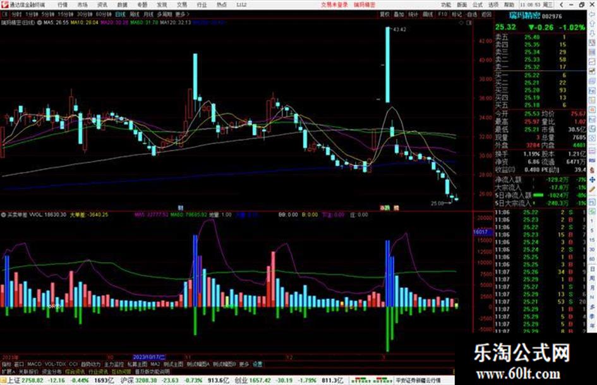Image resolution: width=597 pixels, height=385 pixels.
Task: Click the 返回 return button
Action: [x=486, y=14]
